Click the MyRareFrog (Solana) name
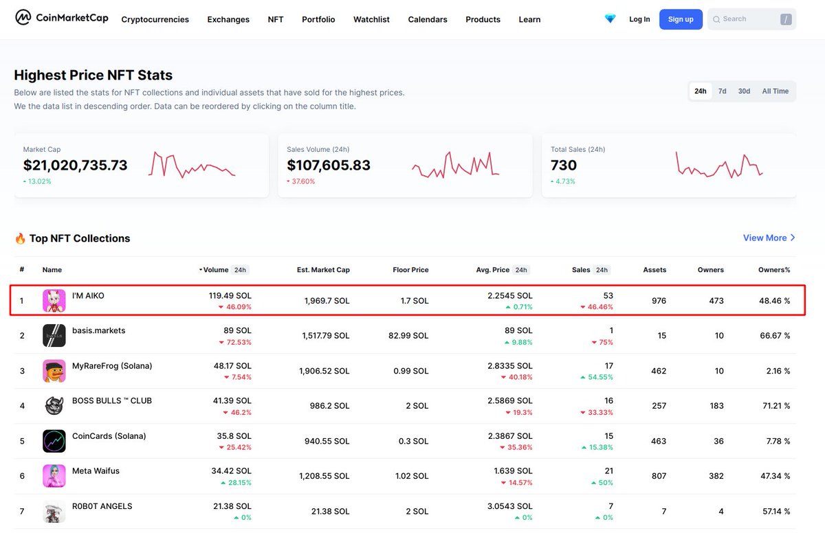825x533 pixels. [112, 365]
